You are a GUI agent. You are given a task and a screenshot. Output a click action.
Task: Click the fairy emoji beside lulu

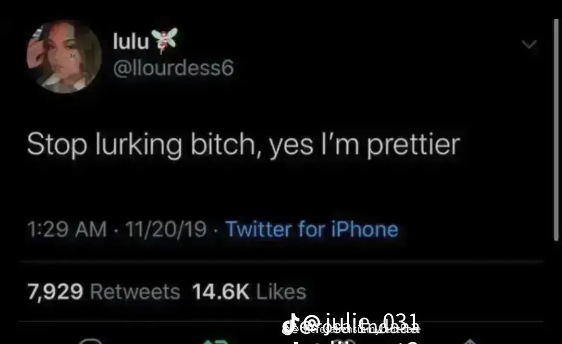coord(164,40)
